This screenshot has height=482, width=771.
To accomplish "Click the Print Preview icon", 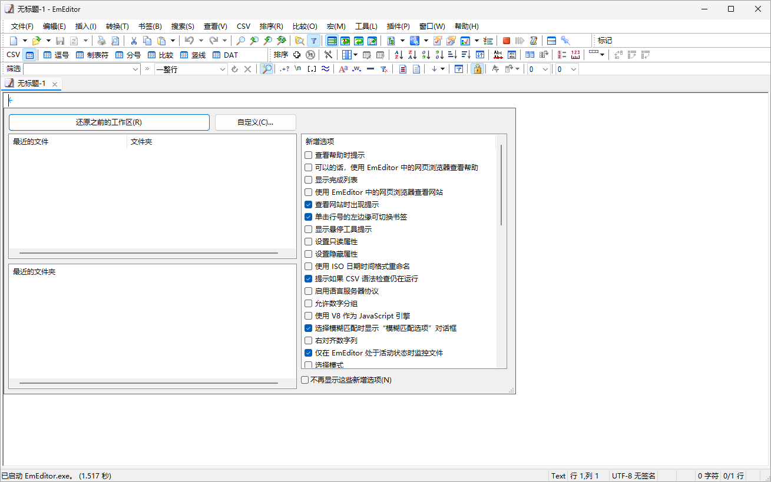I will pos(115,41).
